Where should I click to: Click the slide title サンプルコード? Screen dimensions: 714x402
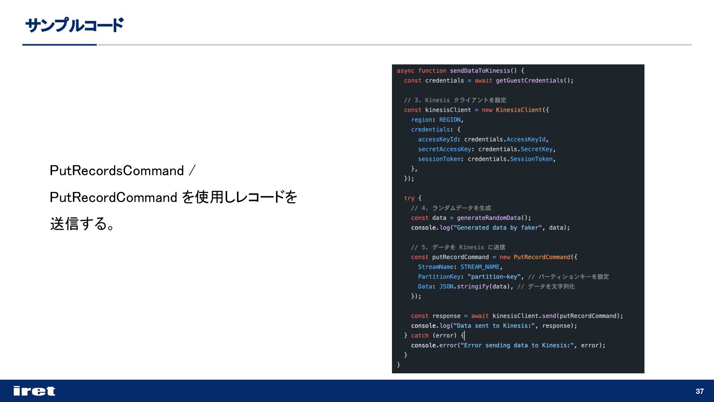(74, 25)
